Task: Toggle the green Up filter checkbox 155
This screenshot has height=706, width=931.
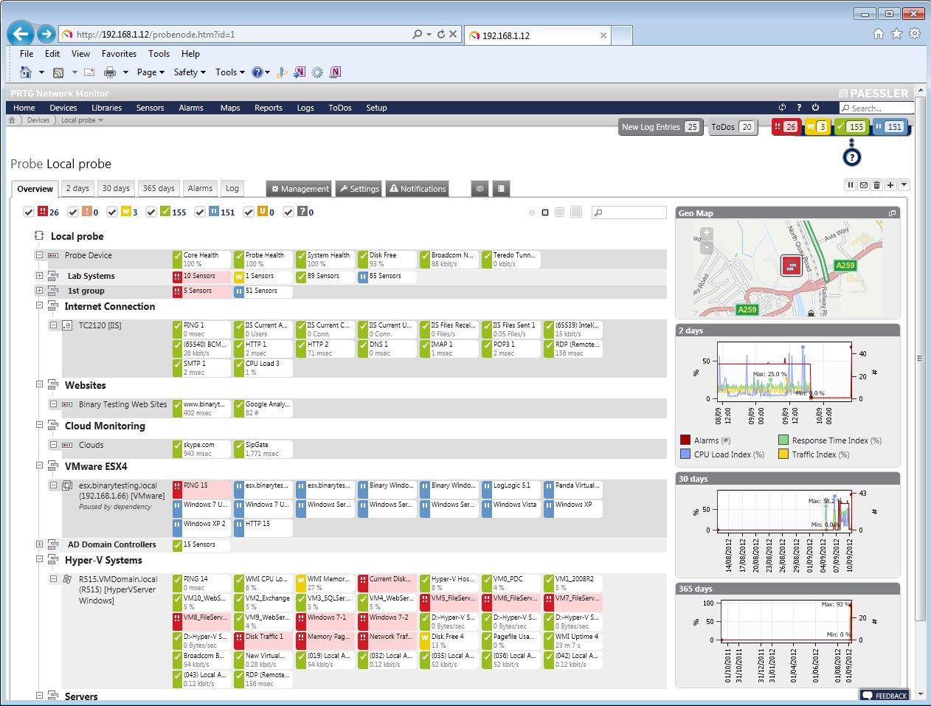Action: [151, 212]
